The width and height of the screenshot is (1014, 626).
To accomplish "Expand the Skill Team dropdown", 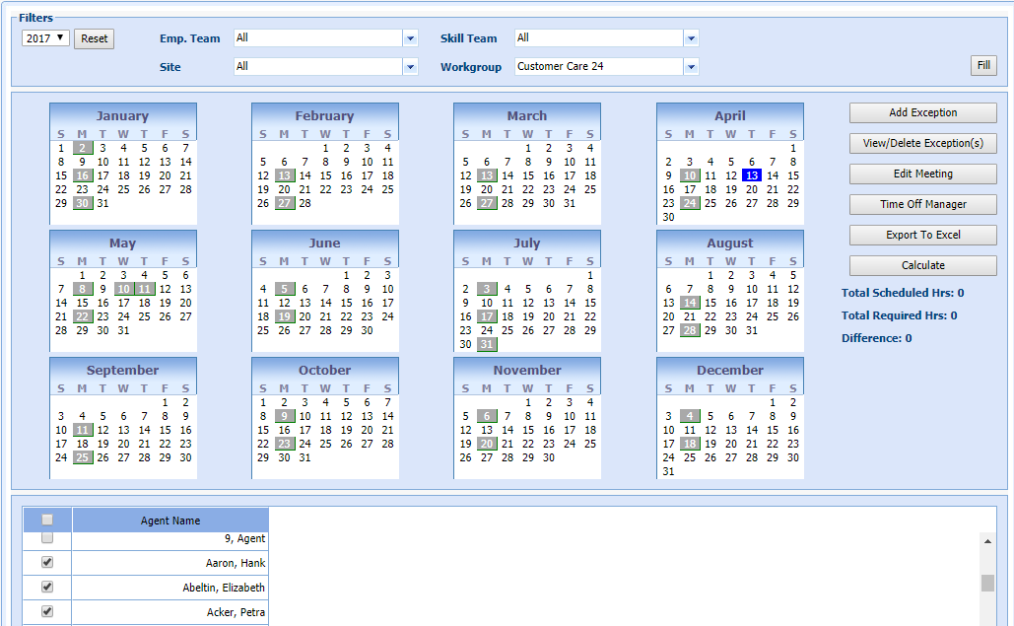I will coord(691,38).
